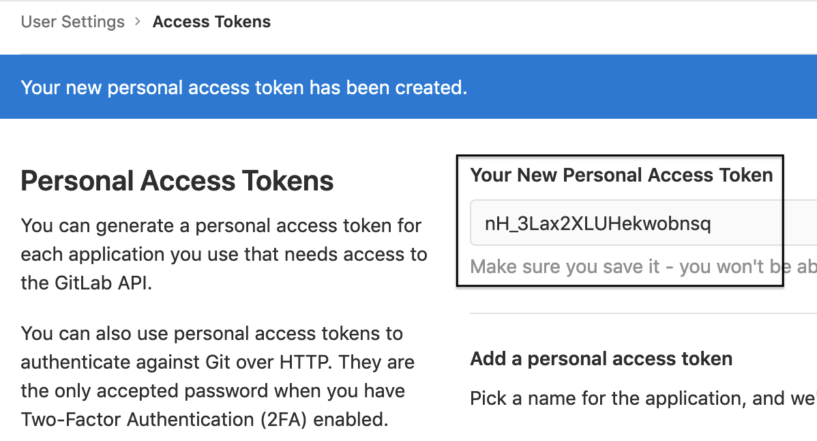Click the token created success banner

click(x=243, y=87)
